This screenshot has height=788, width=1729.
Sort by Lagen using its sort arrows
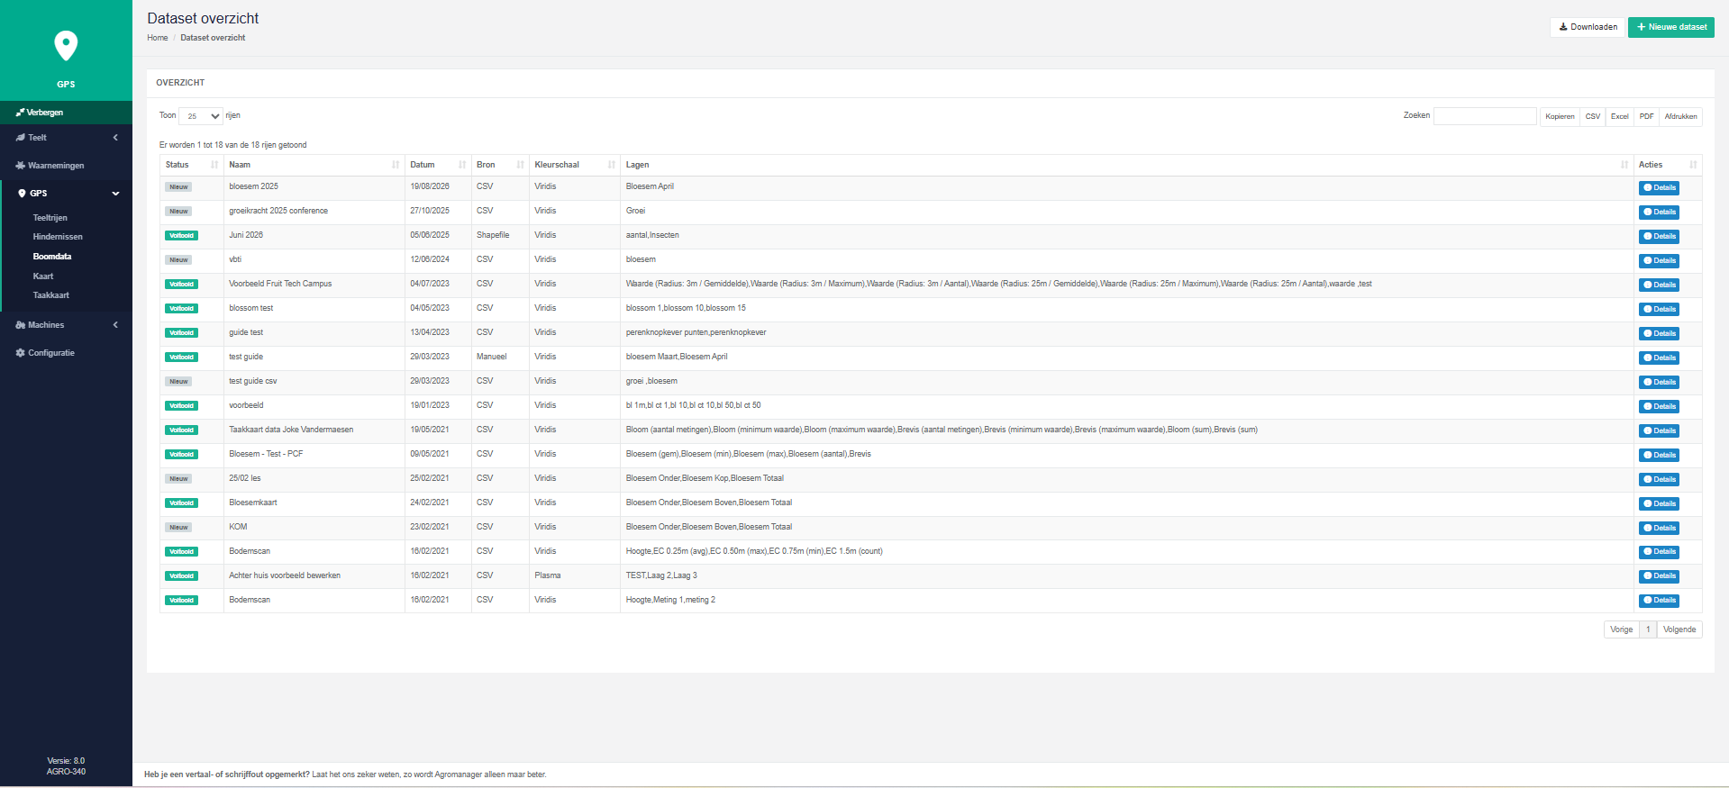[x=1624, y=165]
